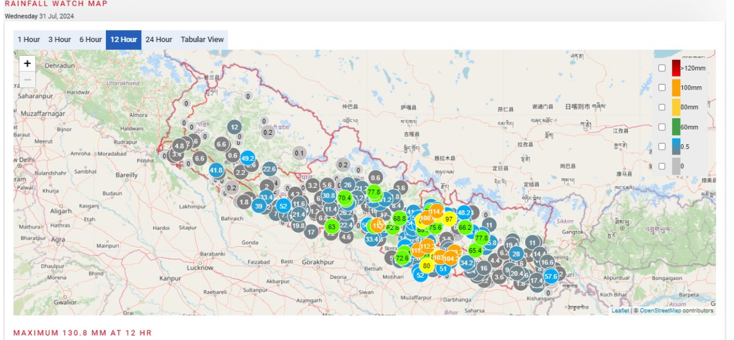Click the 48.2 blue rainfall marker
734x340 pixels.
pos(464,213)
